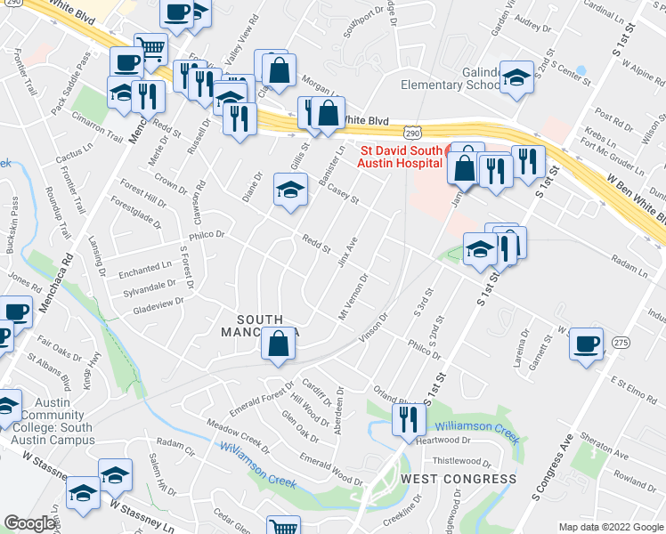Click the restaurant marker near Russell Dr
The image size is (666, 534).
click(240, 121)
